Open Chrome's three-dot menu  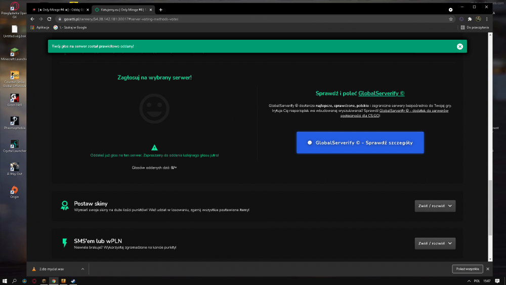pyautogui.click(x=487, y=19)
